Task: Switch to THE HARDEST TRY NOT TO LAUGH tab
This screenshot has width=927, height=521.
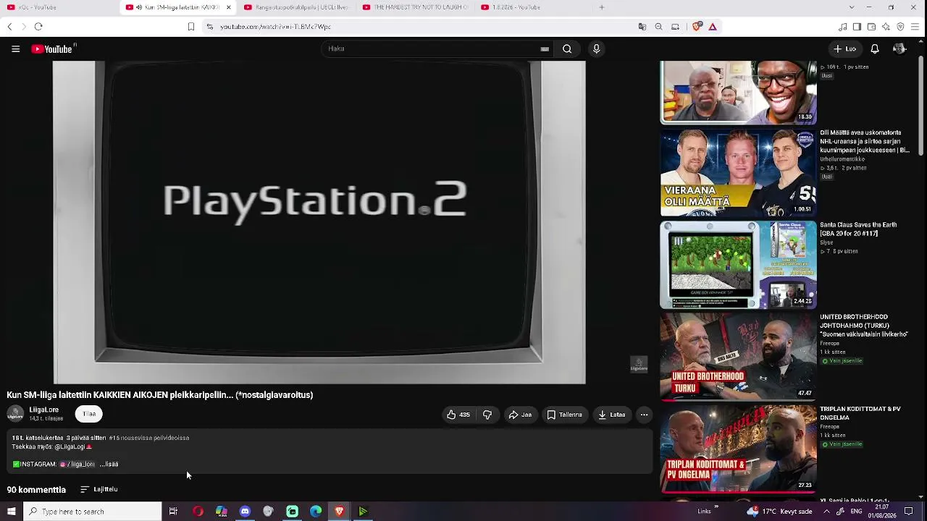Action: tap(415, 7)
